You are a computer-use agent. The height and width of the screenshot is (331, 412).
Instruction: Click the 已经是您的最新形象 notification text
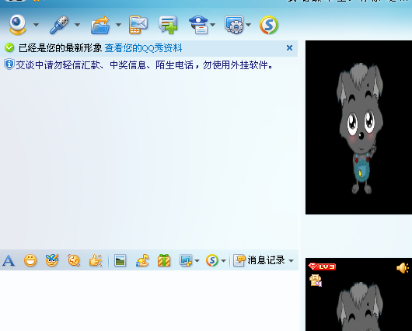pyautogui.click(x=60, y=48)
